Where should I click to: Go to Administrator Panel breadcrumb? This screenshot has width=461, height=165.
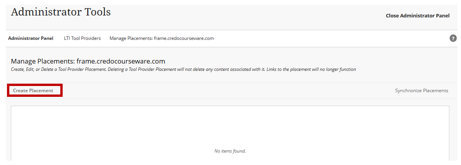coord(31,38)
